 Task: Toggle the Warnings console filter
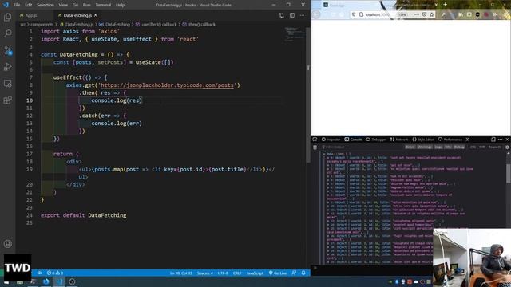pos(425,147)
